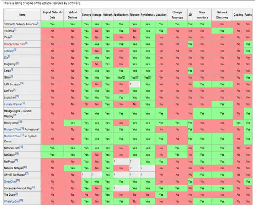Click the Storage column header
The image size is (255, 206).
pyautogui.click(x=97, y=15)
